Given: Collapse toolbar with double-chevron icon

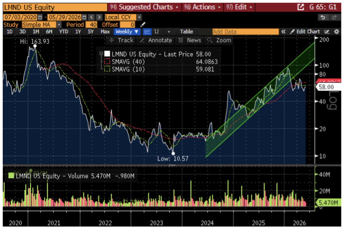Looking at the screenshot, I should (x=283, y=32).
